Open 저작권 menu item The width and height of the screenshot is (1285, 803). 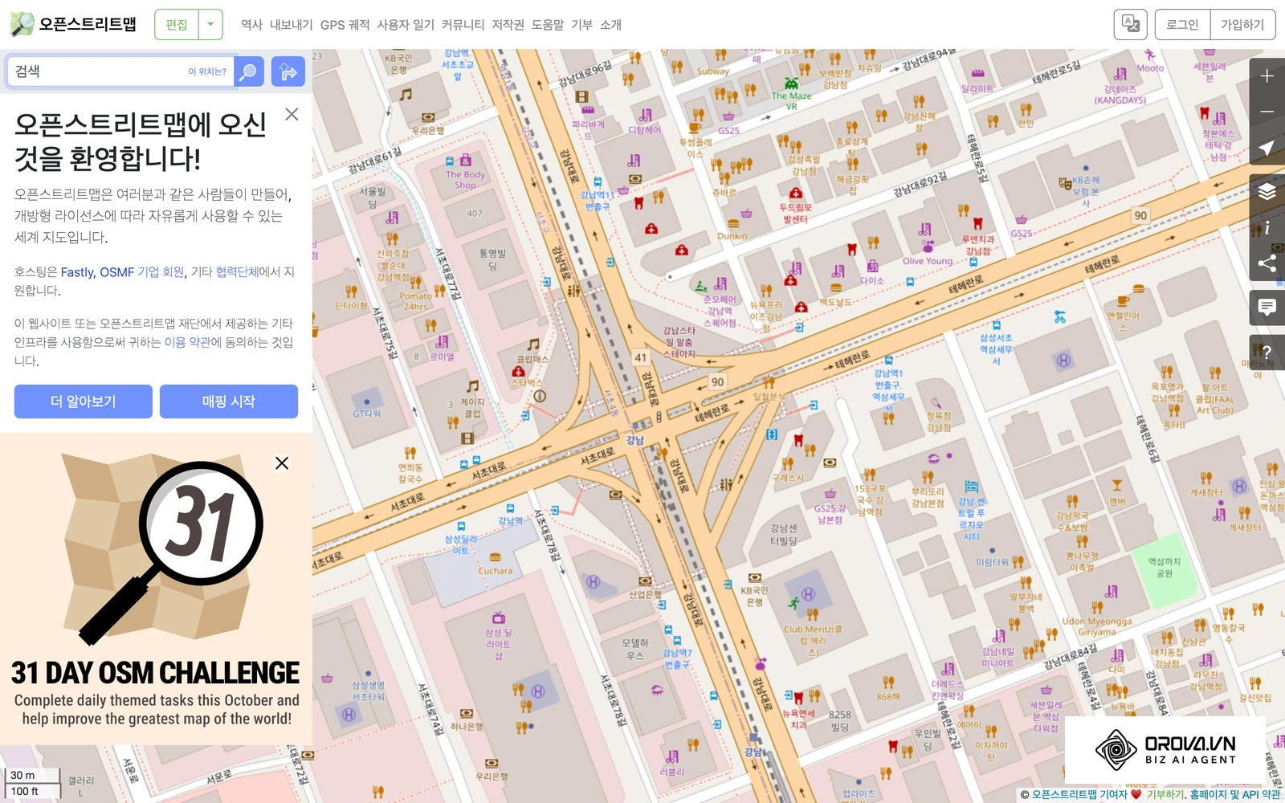(508, 25)
